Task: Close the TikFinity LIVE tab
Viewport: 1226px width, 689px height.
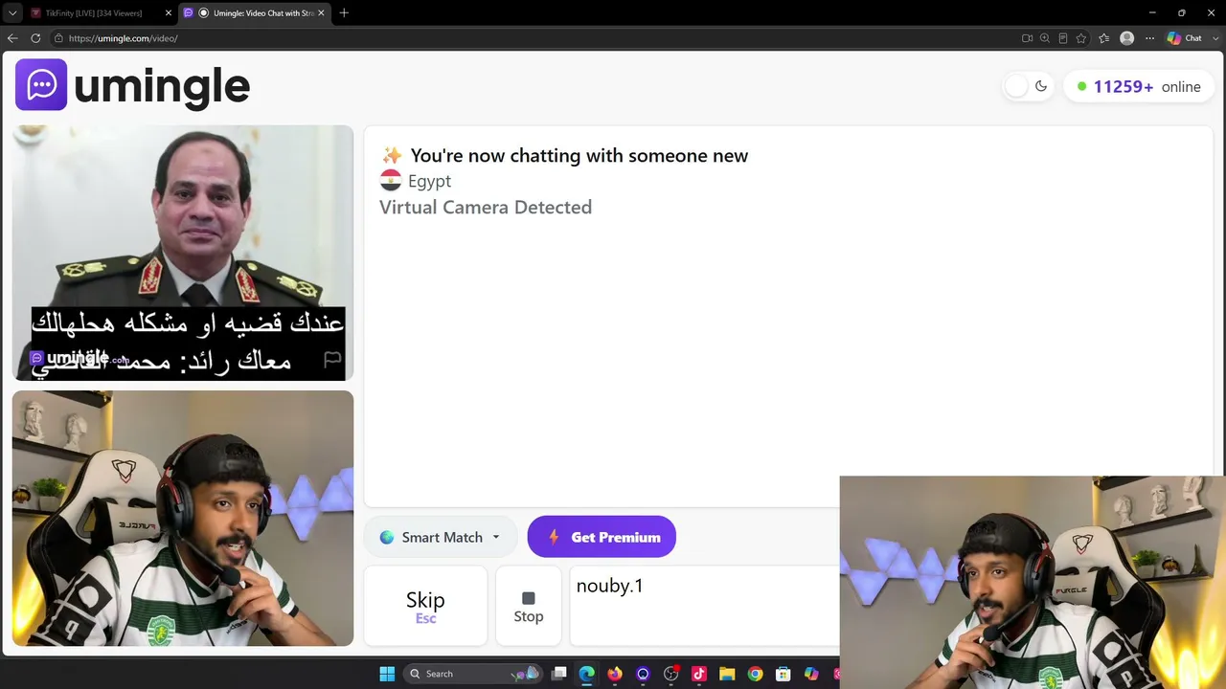Action: point(169,12)
